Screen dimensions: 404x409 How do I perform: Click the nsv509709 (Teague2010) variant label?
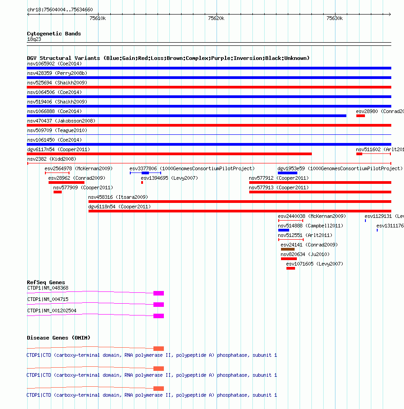(x=57, y=130)
